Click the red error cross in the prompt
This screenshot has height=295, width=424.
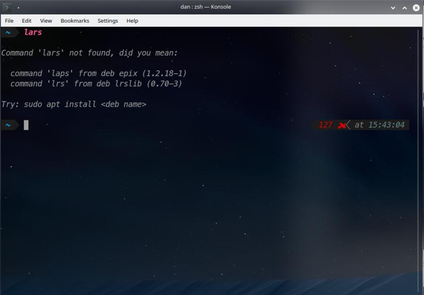coord(342,125)
